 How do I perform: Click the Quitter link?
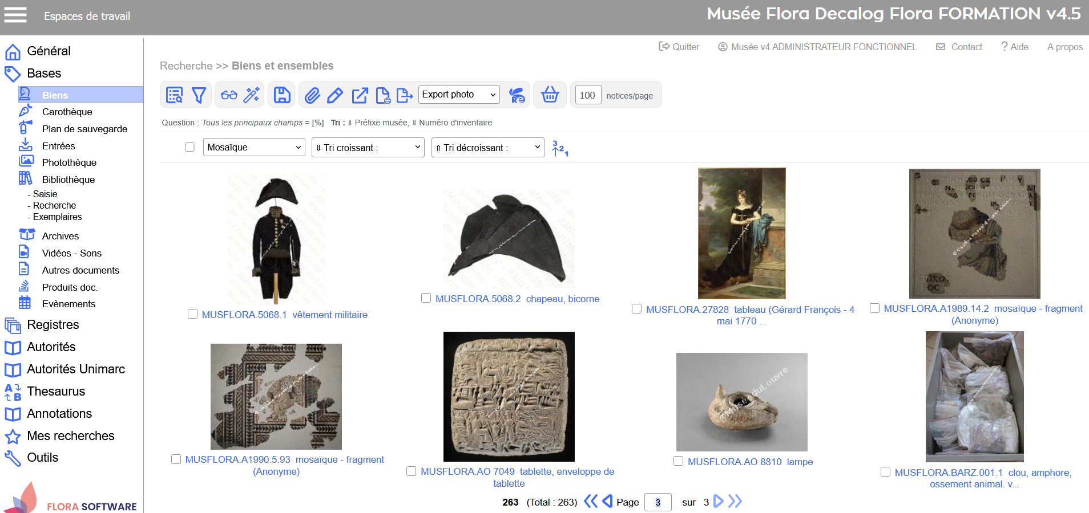tap(679, 47)
